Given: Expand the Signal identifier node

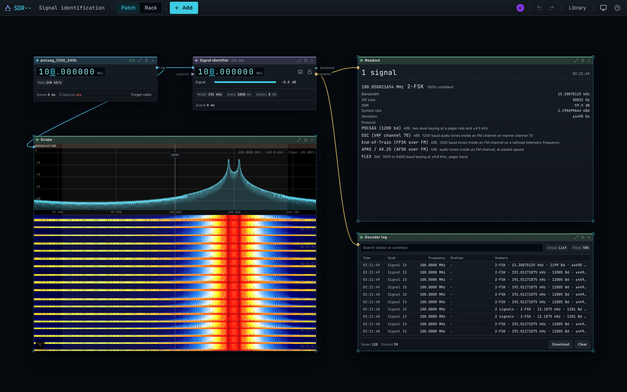Looking at the screenshot, I should pyautogui.click(x=299, y=60).
